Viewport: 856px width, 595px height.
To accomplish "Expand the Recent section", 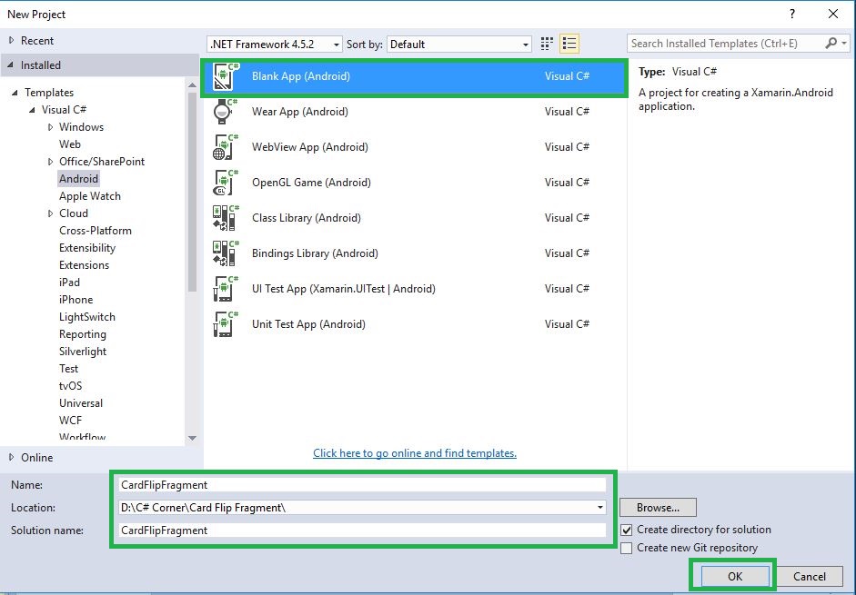I will coord(12,40).
